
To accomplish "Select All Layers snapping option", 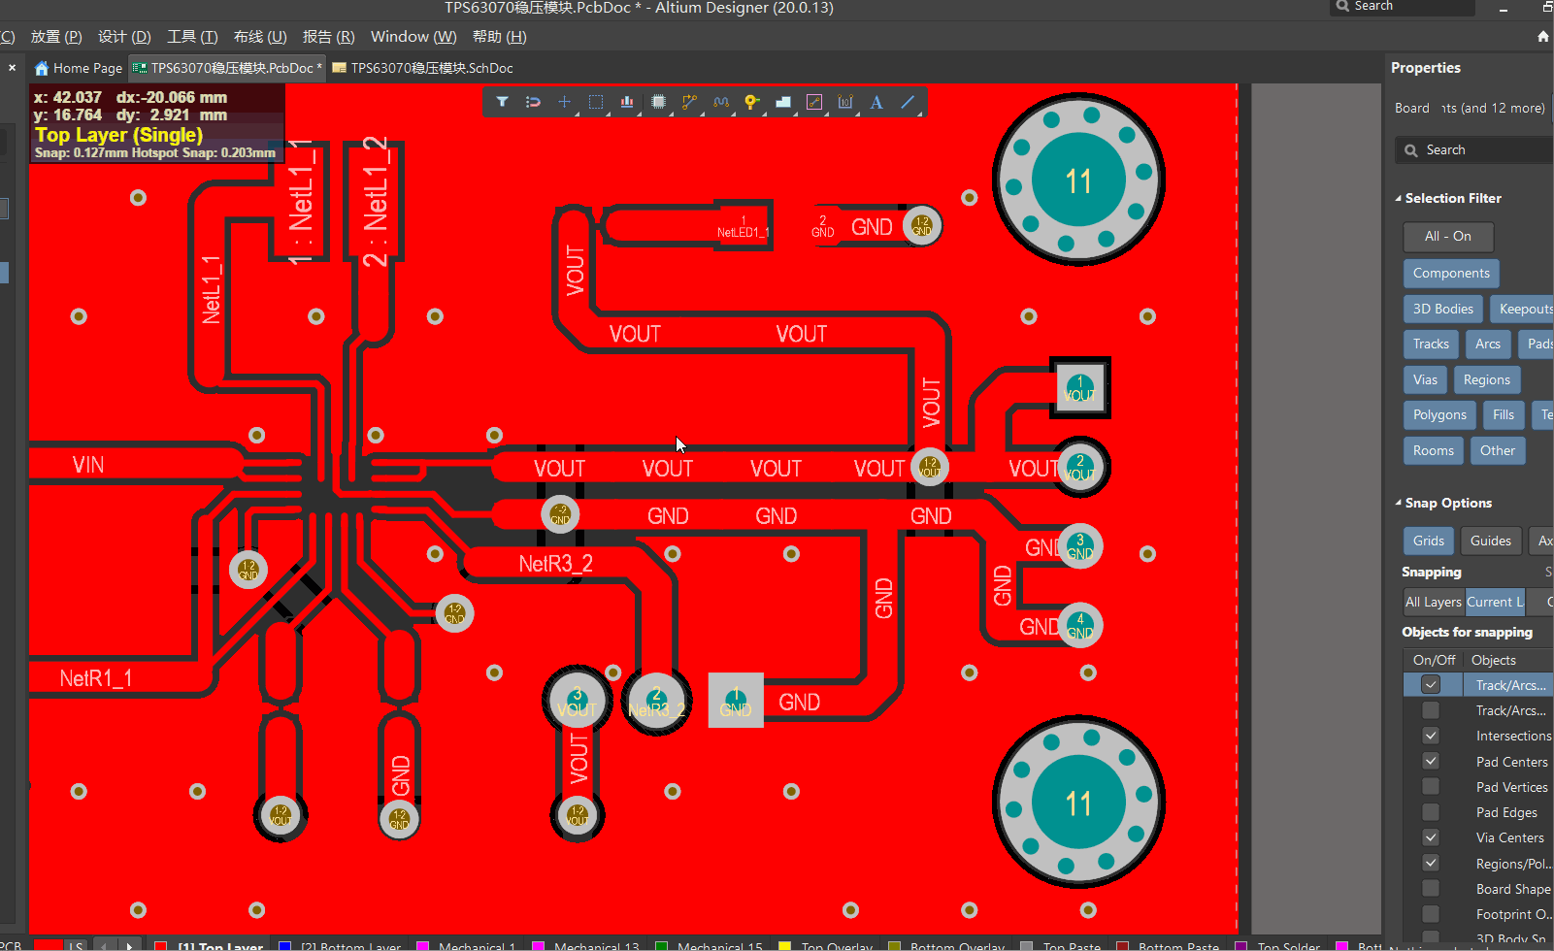I will (x=1434, y=602).
